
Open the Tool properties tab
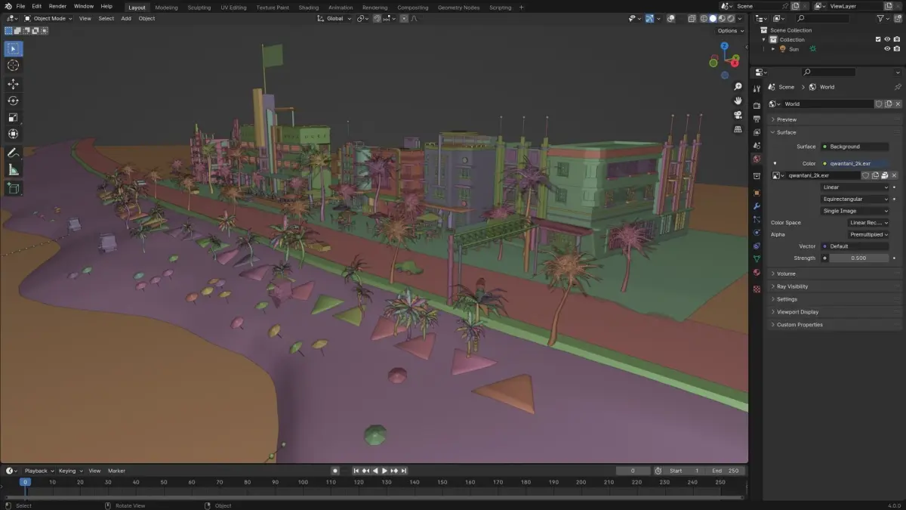point(757,89)
